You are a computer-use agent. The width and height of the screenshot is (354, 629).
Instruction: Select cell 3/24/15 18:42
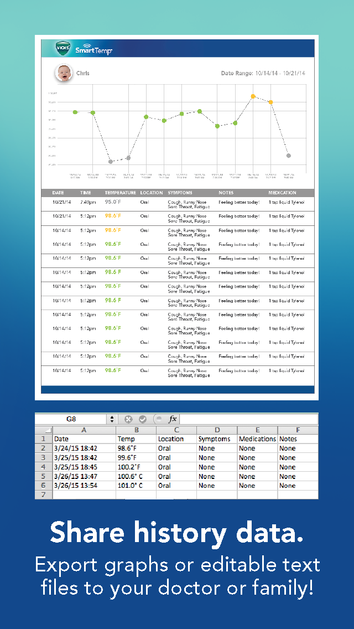[84, 448]
